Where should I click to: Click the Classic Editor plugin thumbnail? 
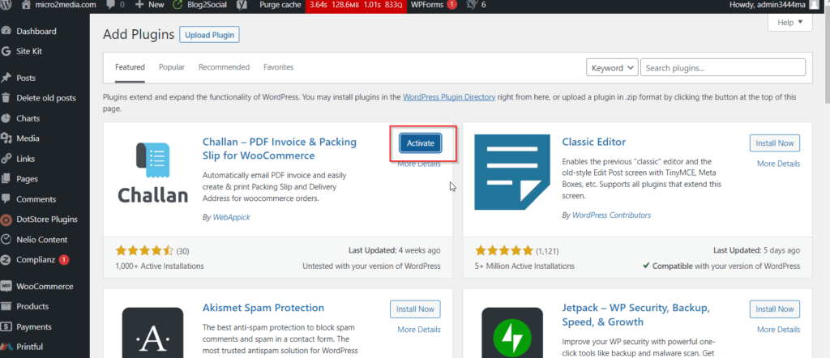pos(513,172)
